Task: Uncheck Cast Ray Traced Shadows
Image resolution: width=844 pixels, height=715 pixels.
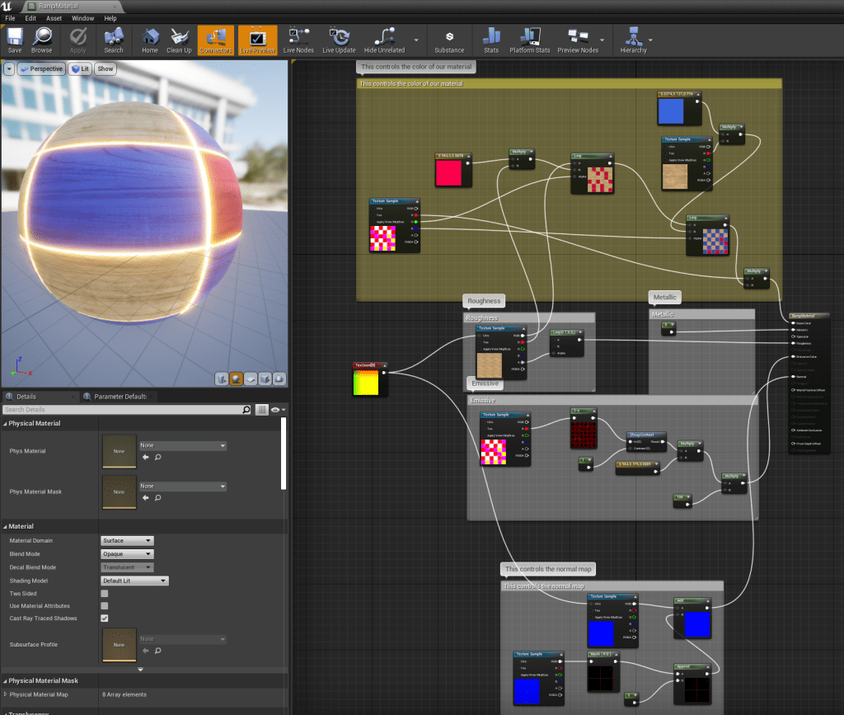Action: [x=105, y=618]
